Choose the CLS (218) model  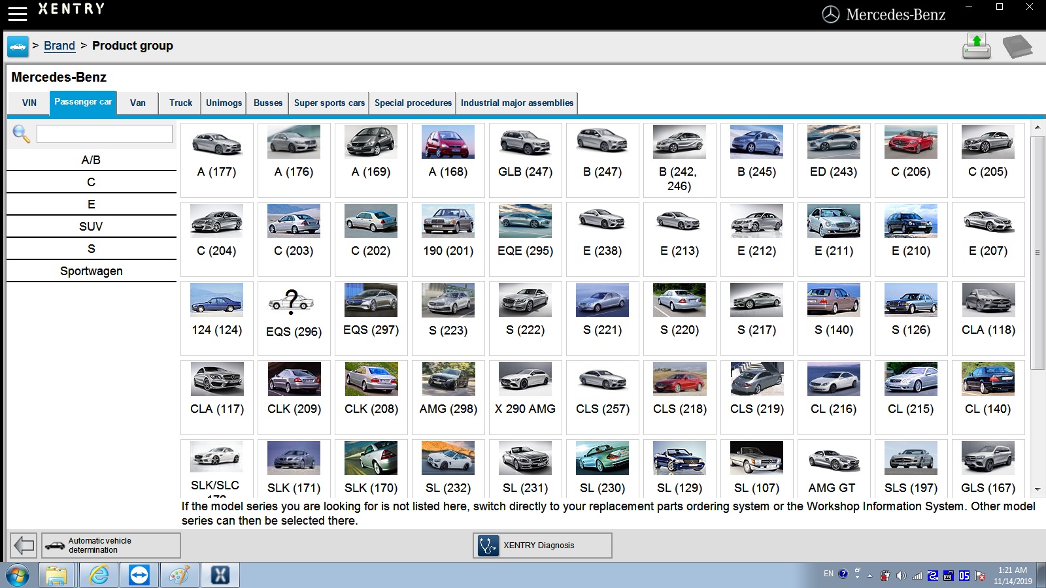click(680, 397)
